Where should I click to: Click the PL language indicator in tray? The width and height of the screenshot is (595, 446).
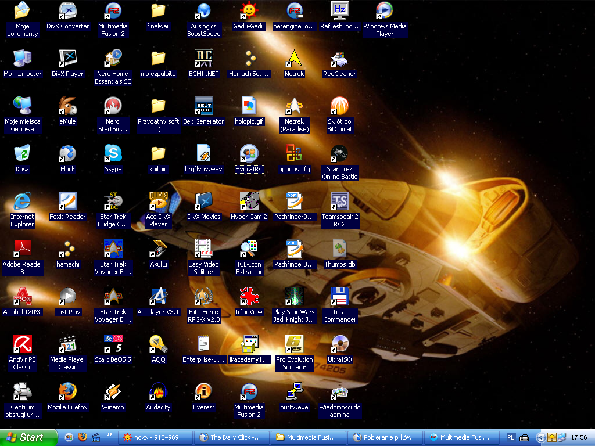[x=510, y=437]
